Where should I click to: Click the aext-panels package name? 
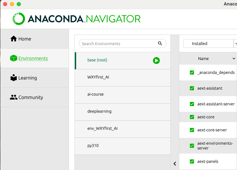[208, 161]
